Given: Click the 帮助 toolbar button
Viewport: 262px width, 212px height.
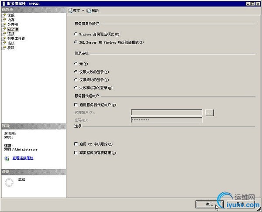Looking at the screenshot, I should 93,10.
